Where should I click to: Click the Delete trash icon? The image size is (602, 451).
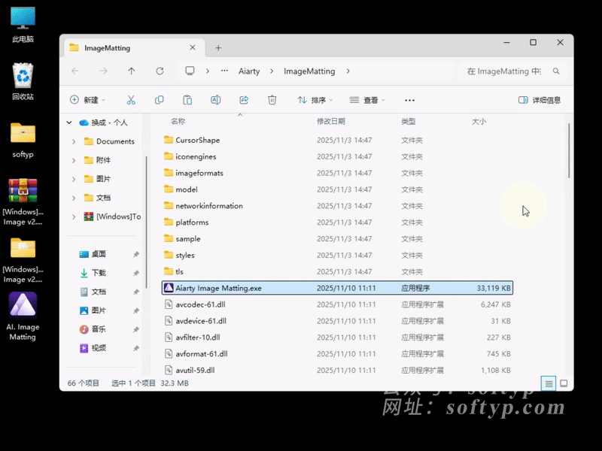272,100
